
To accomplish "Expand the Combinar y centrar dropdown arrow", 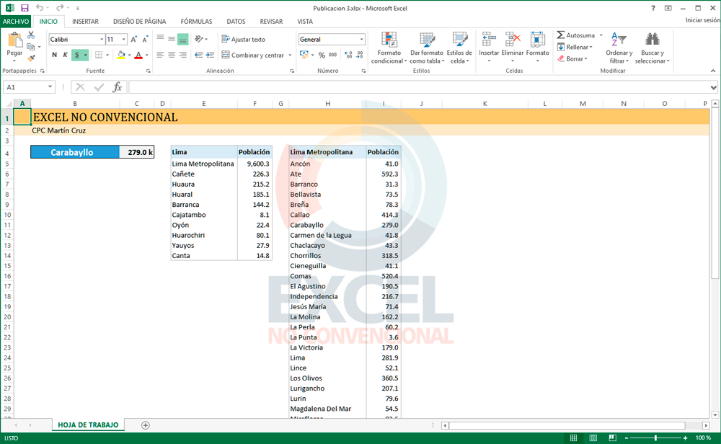I will (290, 55).
